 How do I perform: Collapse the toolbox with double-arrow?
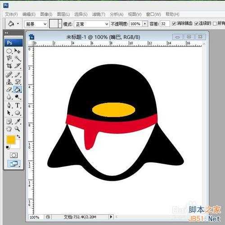coord(6,33)
